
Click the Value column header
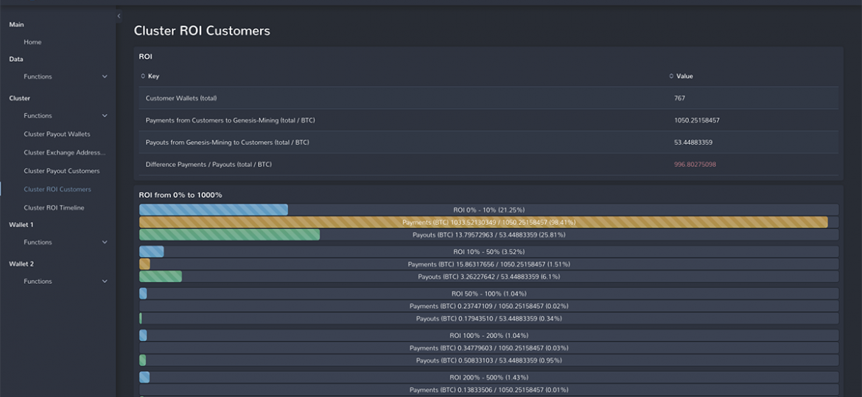tap(684, 76)
